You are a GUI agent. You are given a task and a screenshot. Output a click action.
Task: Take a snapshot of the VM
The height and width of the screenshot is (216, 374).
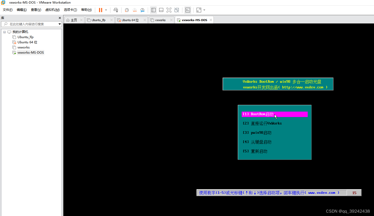pyautogui.click(x=127, y=10)
